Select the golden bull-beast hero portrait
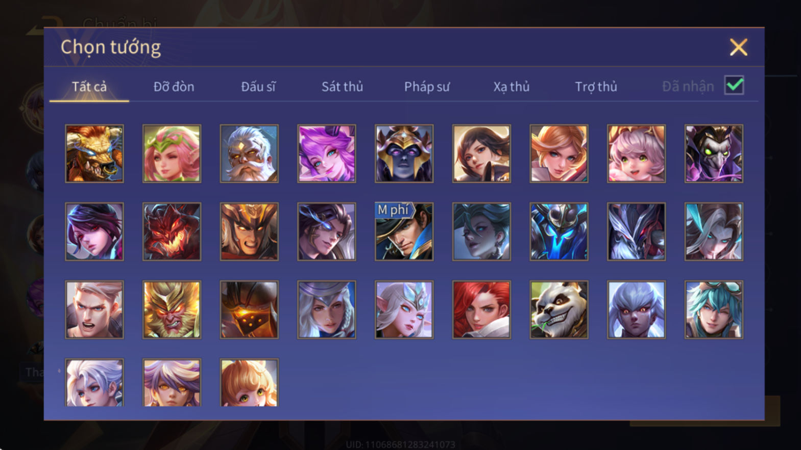 coord(94,153)
